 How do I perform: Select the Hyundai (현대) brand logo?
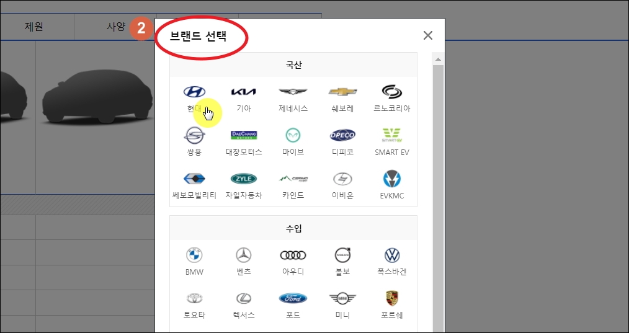(195, 92)
